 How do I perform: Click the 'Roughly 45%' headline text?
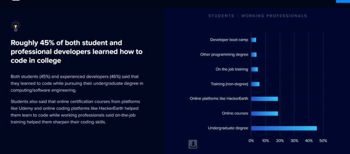(x=77, y=52)
